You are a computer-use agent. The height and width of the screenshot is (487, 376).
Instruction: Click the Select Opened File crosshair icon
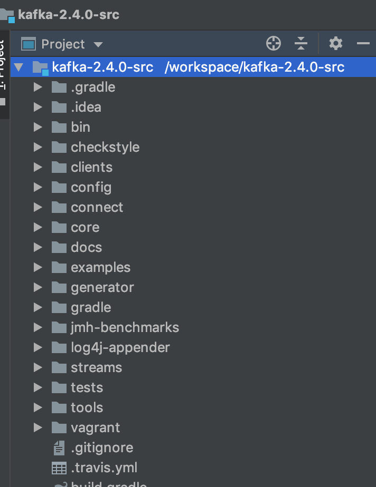(x=273, y=44)
